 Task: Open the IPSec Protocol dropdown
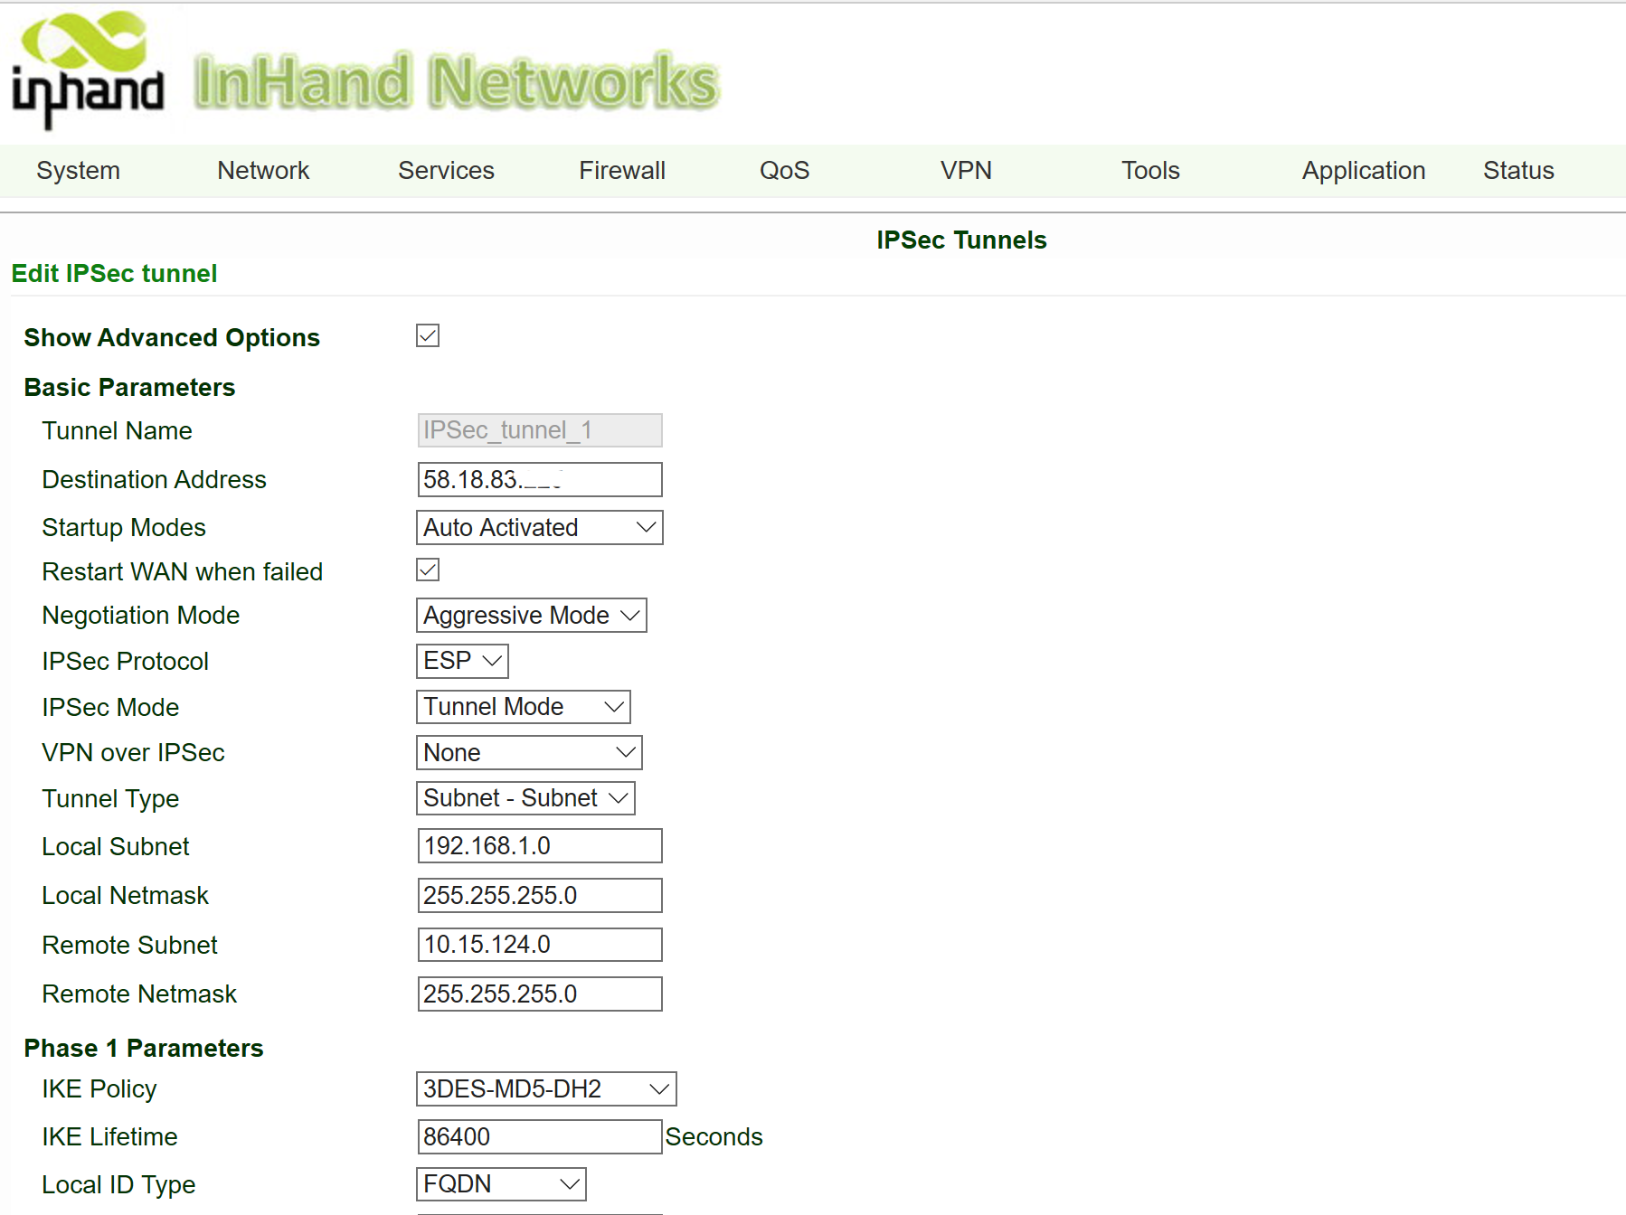click(462, 661)
